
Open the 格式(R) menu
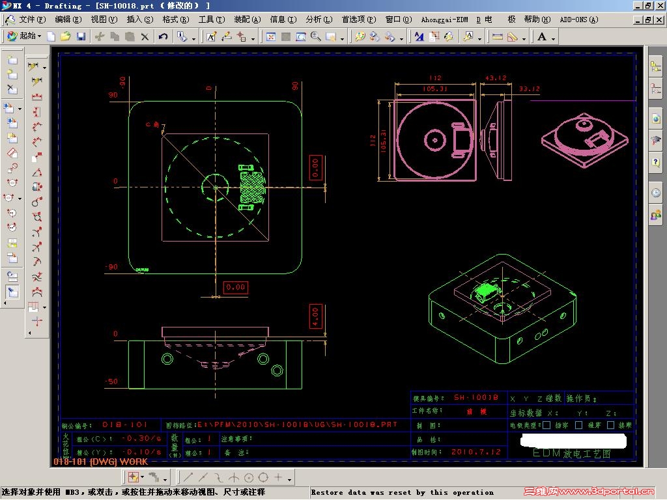pyautogui.click(x=176, y=20)
